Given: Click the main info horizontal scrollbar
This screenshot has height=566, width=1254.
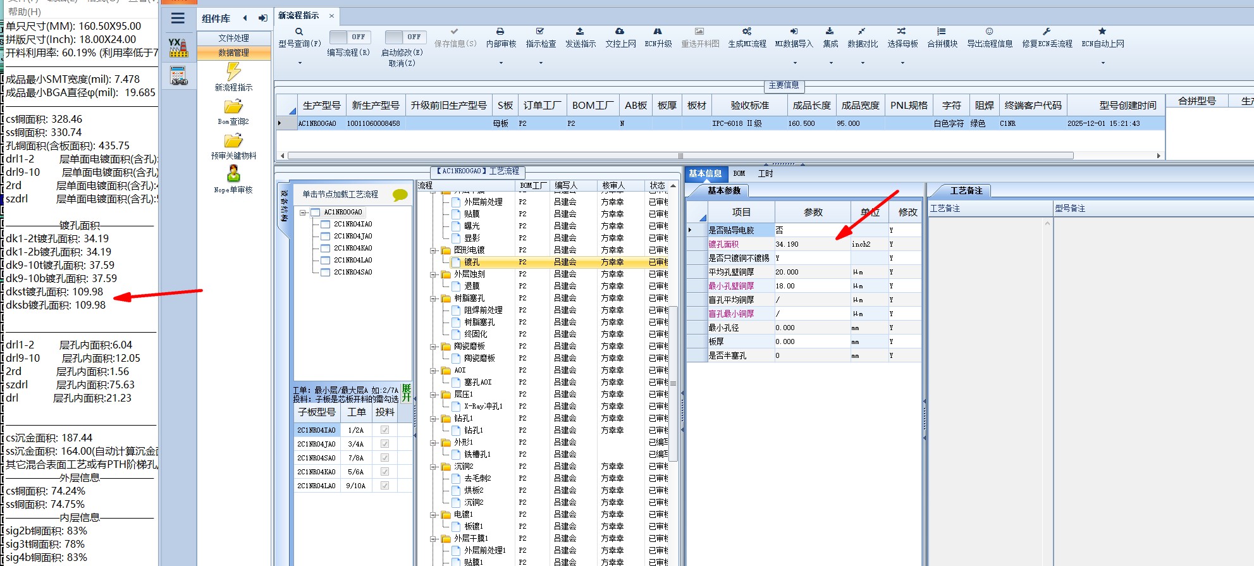Looking at the screenshot, I should pos(680,156).
